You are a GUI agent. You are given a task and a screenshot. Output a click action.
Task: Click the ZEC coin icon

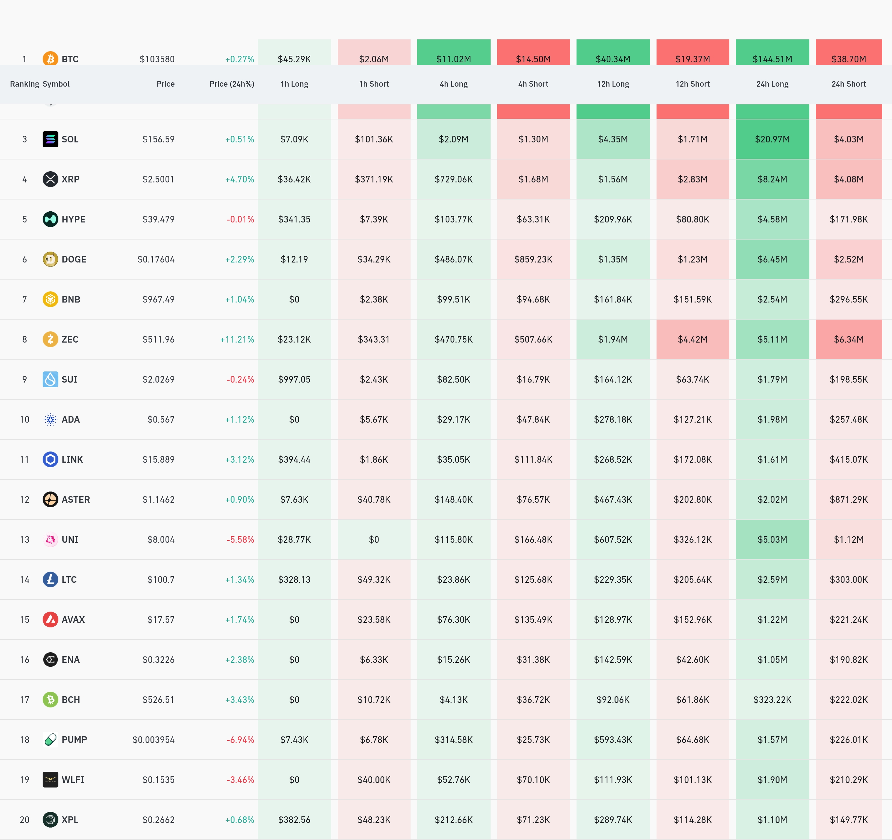click(50, 339)
